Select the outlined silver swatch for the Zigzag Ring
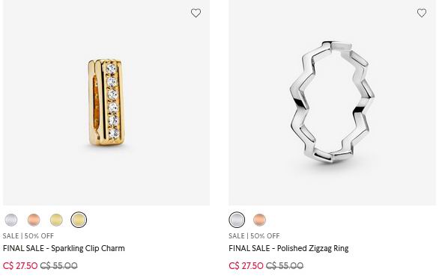 tap(237, 220)
